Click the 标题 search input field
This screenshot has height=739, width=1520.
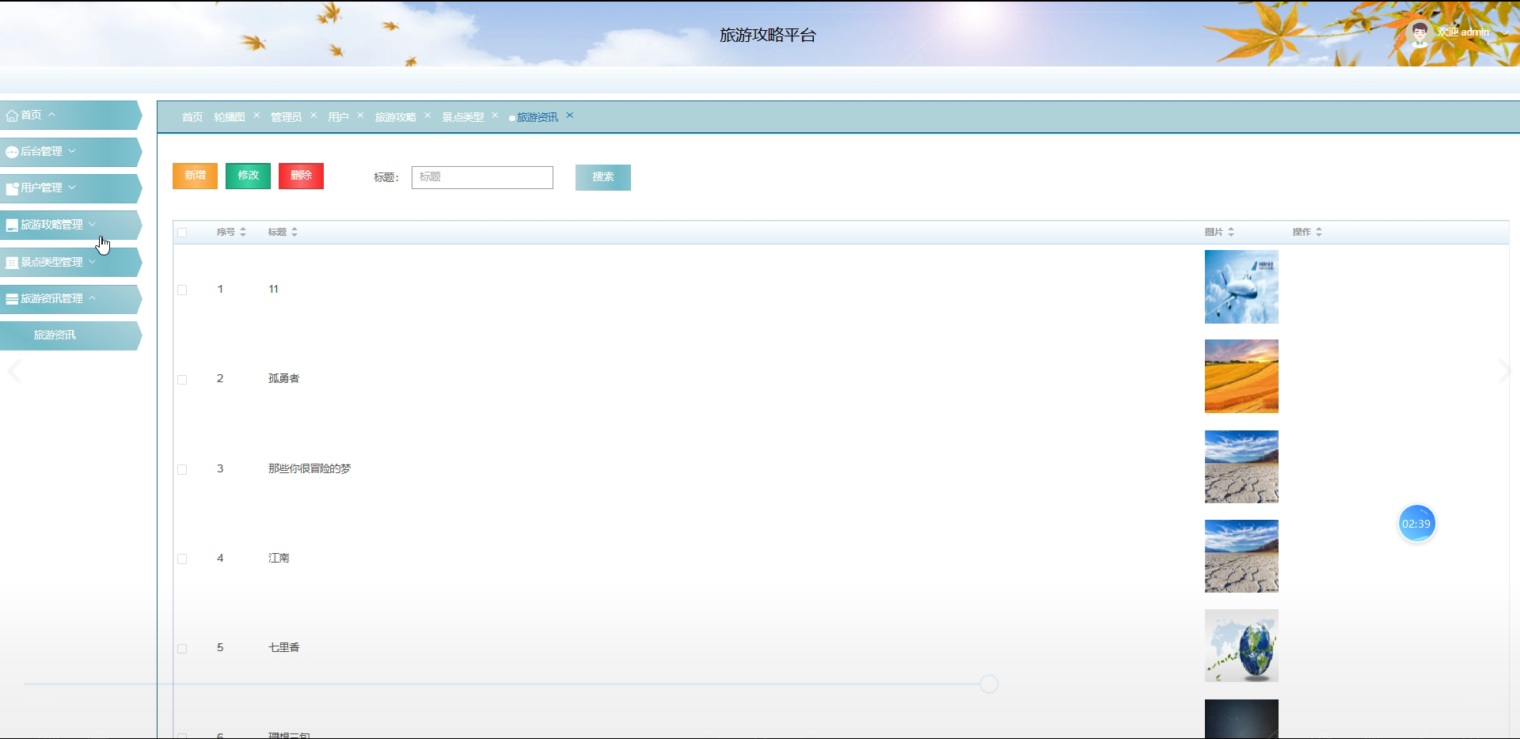482,177
